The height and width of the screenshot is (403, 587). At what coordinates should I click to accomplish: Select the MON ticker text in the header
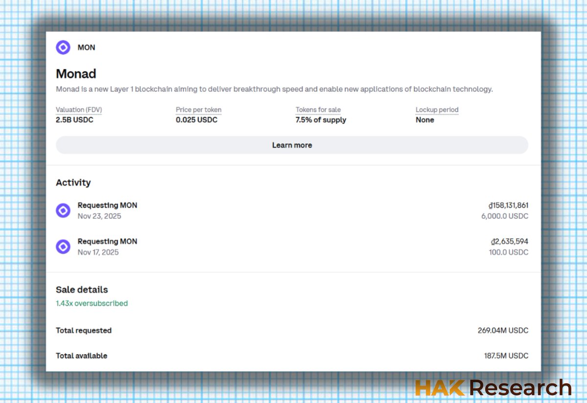tap(87, 47)
